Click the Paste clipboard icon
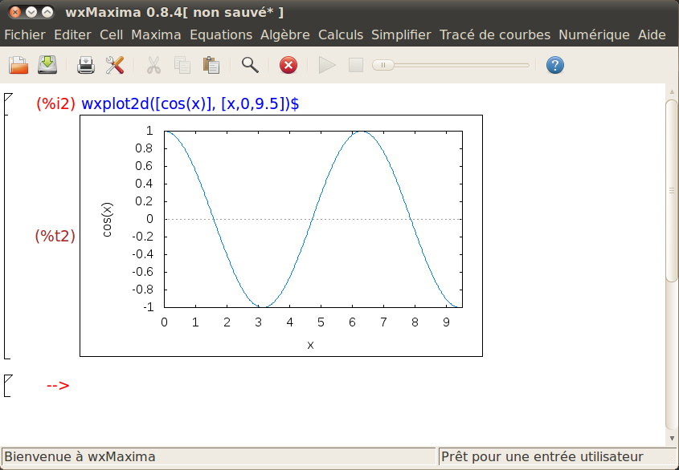This screenshot has width=679, height=470. (x=211, y=65)
